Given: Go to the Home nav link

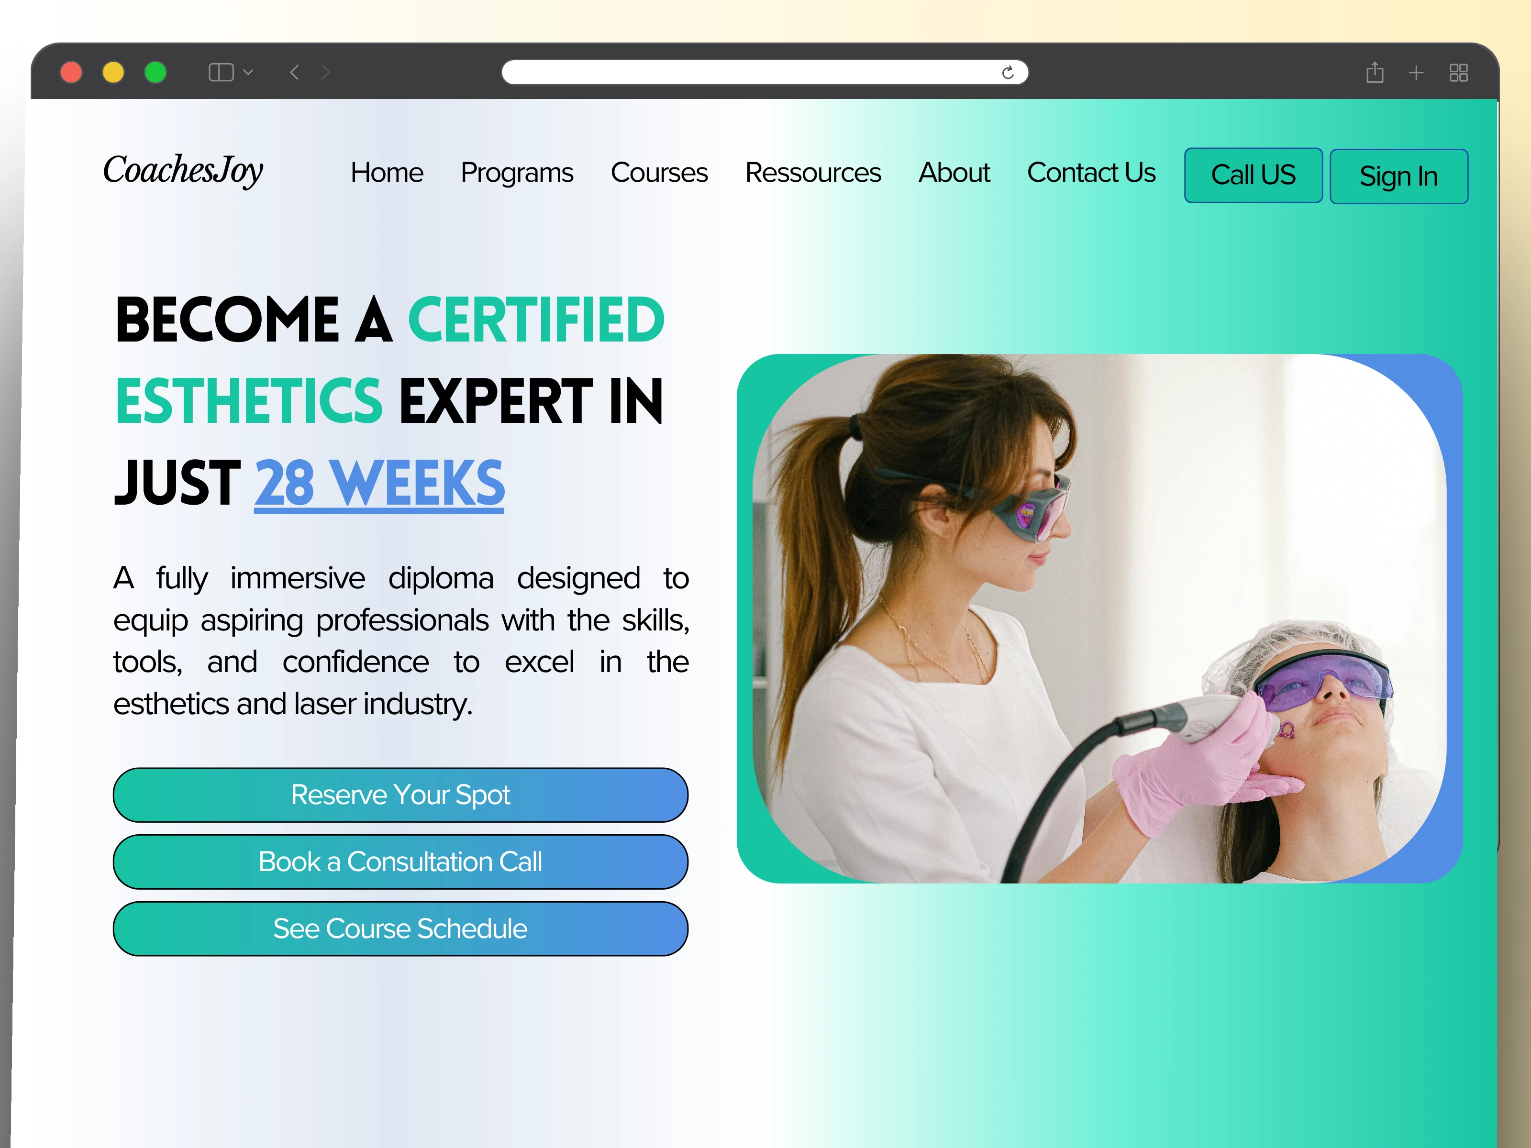Looking at the screenshot, I should pyautogui.click(x=387, y=172).
